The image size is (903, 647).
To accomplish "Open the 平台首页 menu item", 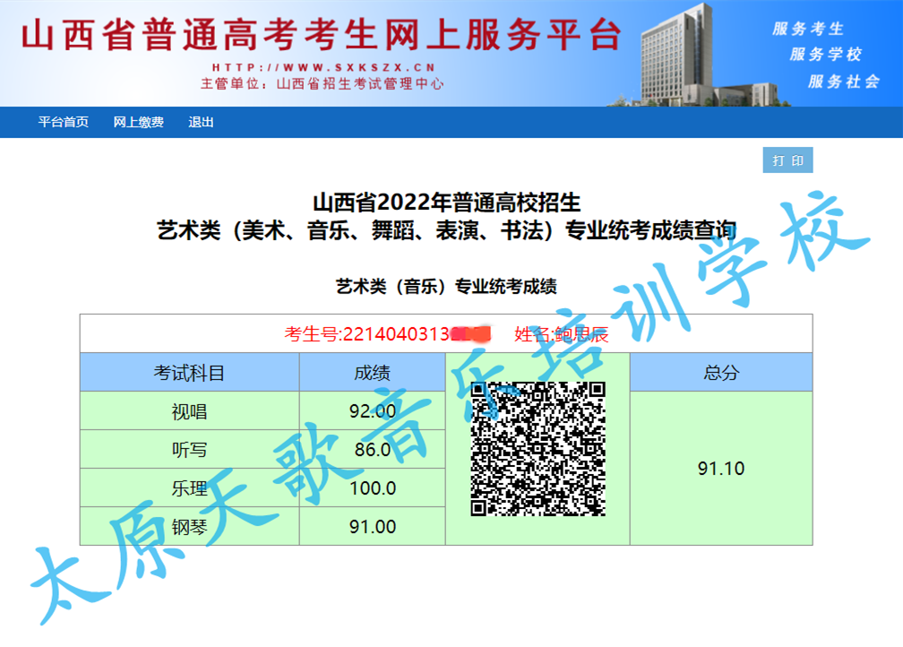I will click(64, 122).
